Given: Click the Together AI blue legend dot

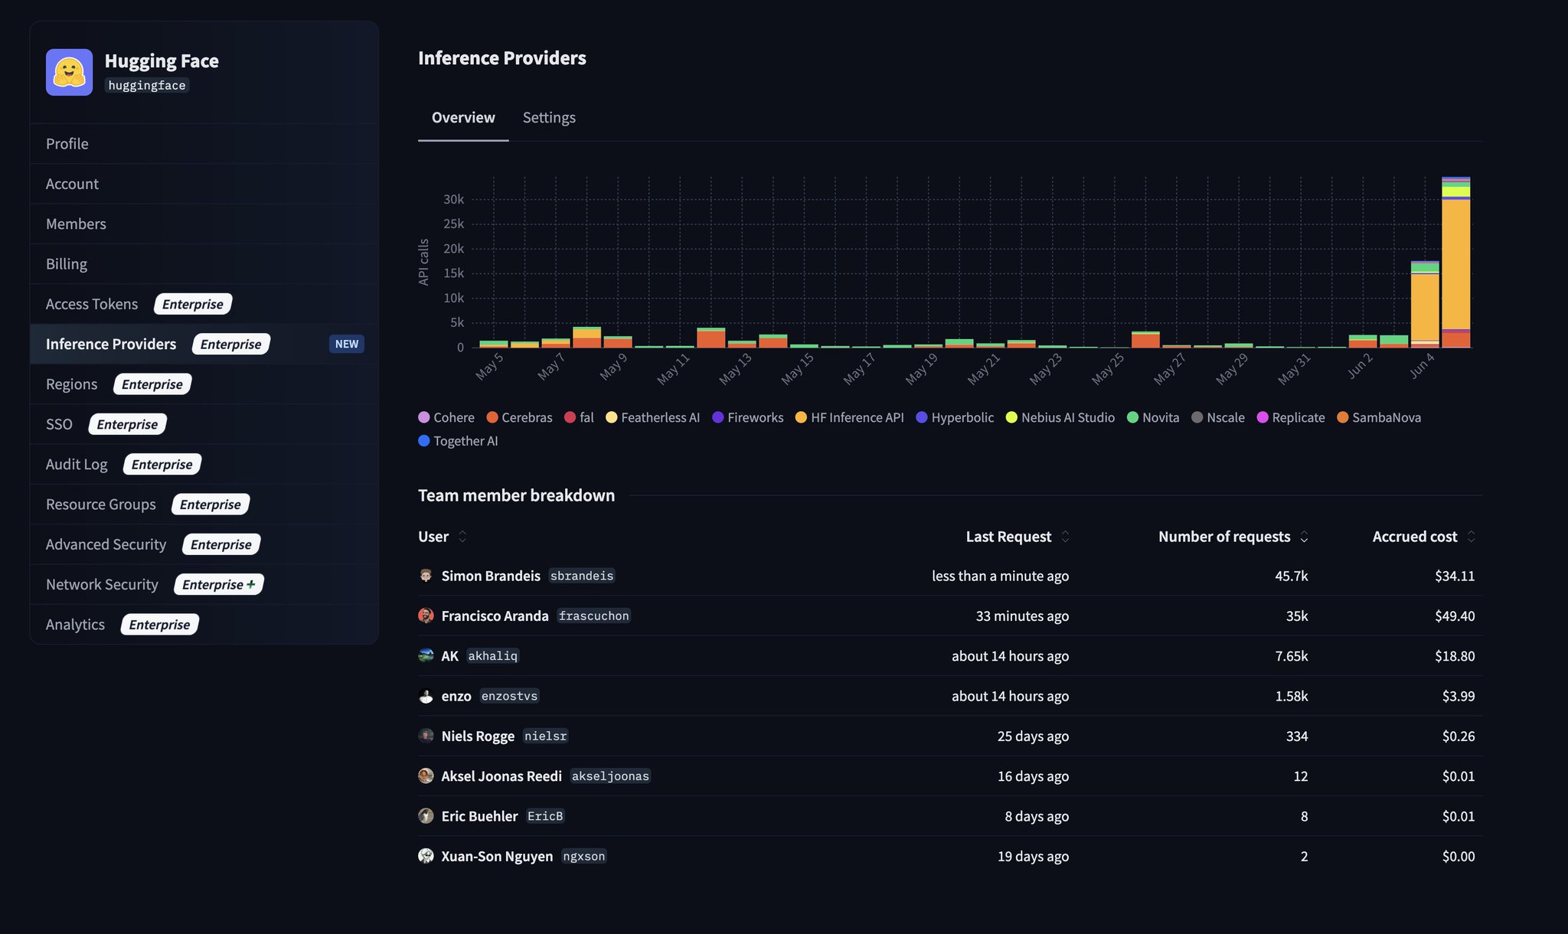Looking at the screenshot, I should coord(423,441).
